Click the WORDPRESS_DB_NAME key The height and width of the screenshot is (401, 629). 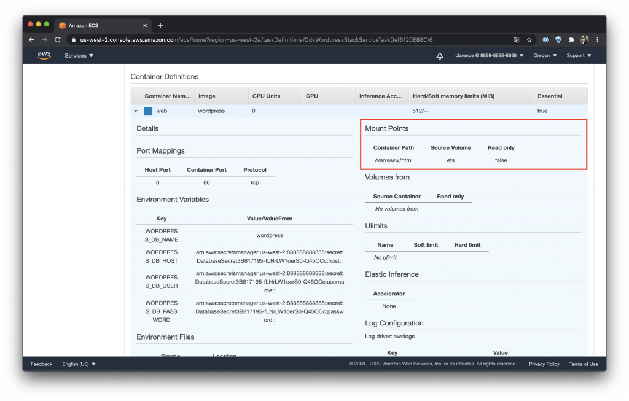coord(162,235)
